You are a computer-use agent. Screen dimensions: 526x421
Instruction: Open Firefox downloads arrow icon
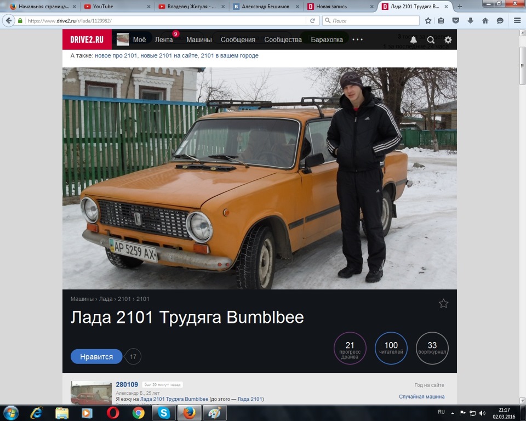471,20
